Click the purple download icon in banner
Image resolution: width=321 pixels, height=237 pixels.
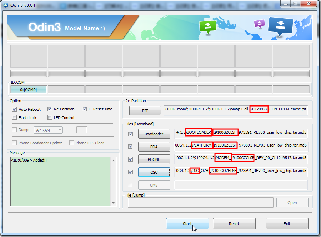(259, 24)
